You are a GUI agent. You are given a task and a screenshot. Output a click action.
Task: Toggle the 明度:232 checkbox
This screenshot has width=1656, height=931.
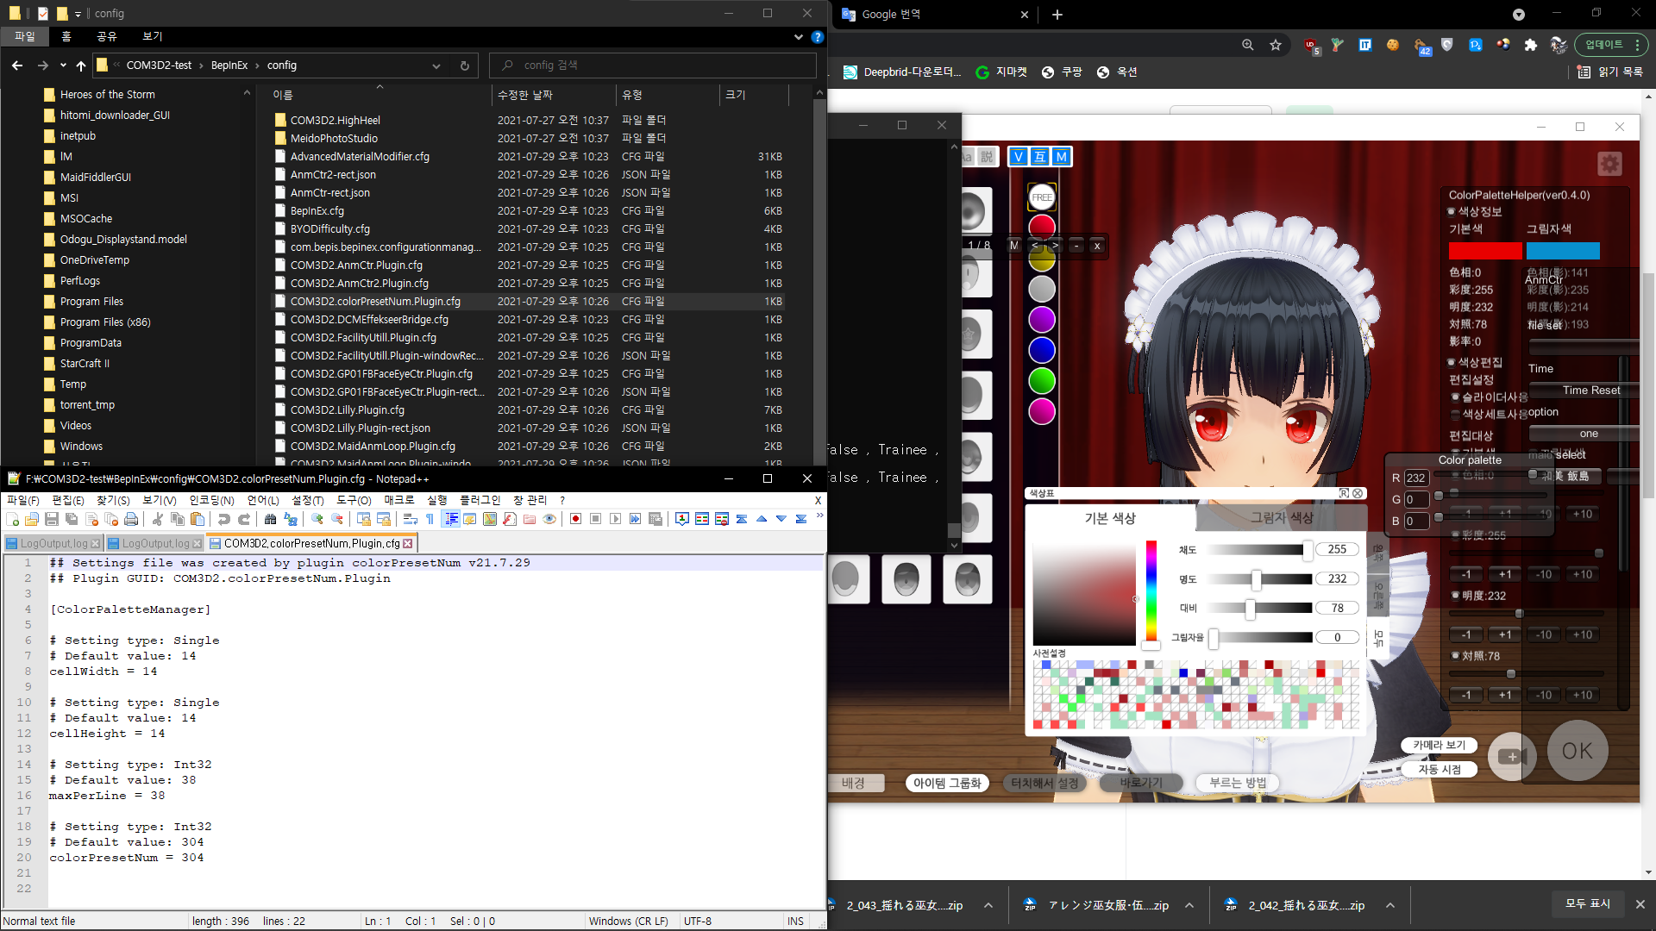tap(1456, 595)
